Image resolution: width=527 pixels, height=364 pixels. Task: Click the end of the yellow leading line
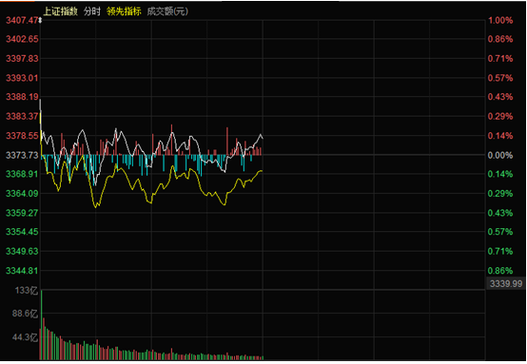pos(262,171)
